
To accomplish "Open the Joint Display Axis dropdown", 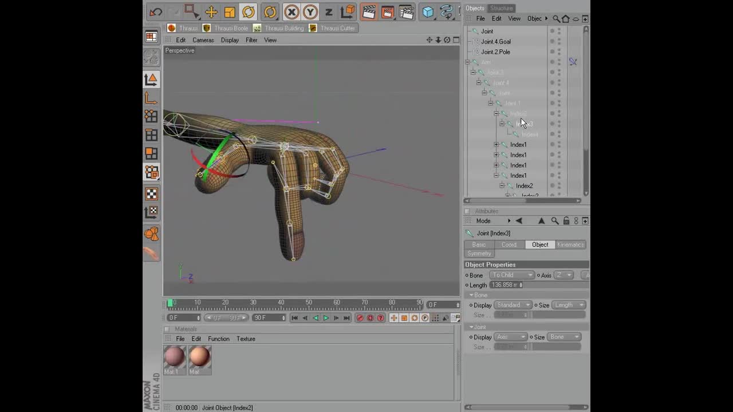I will tap(510, 337).
